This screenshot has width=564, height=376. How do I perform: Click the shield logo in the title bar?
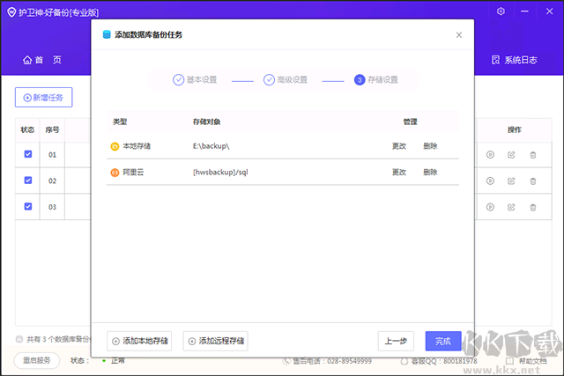click(11, 12)
